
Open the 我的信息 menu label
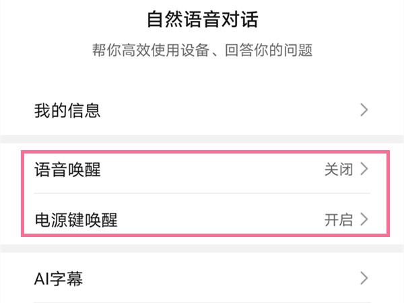(x=67, y=110)
